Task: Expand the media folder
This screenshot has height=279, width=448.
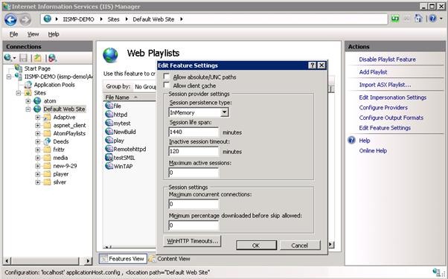Action: pos(38,158)
